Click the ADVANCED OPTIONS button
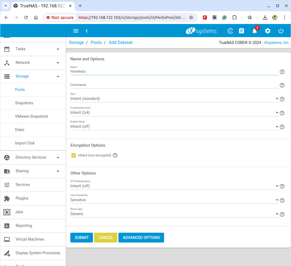The width and height of the screenshot is (291, 266). tap(141, 238)
